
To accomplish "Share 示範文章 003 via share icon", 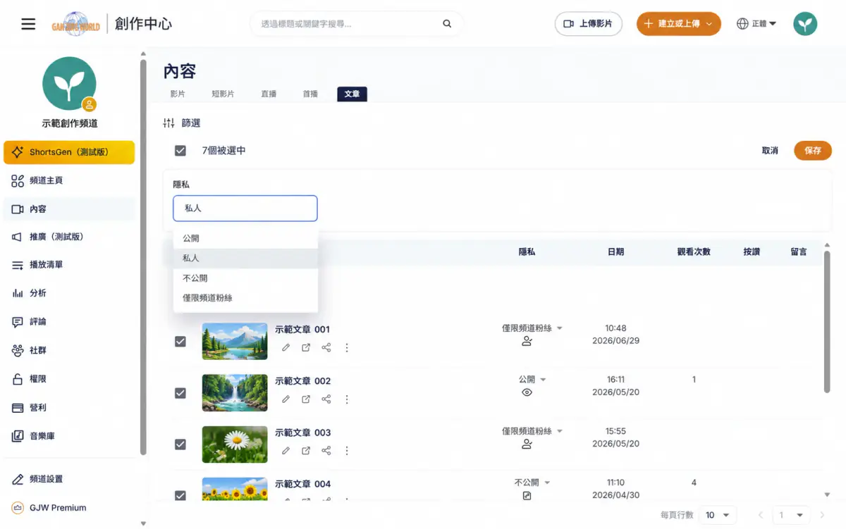I will pyautogui.click(x=326, y=451).
